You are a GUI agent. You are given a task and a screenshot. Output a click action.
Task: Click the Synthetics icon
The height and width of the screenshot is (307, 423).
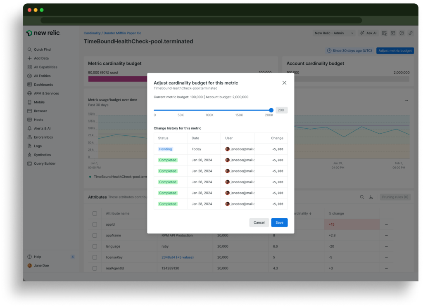pos(29,155)
